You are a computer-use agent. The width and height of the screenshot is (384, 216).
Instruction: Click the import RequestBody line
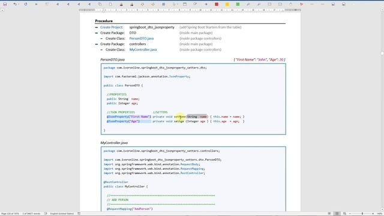(152, 164)
